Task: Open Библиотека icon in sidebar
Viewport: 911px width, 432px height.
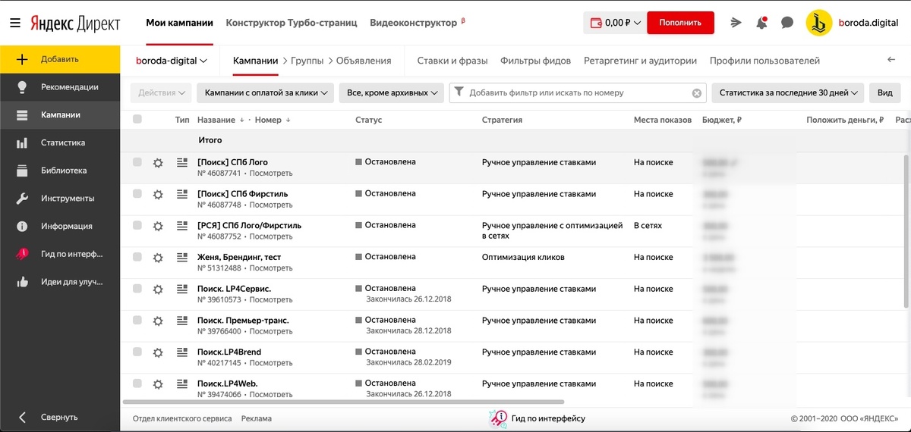Action: 22,171
